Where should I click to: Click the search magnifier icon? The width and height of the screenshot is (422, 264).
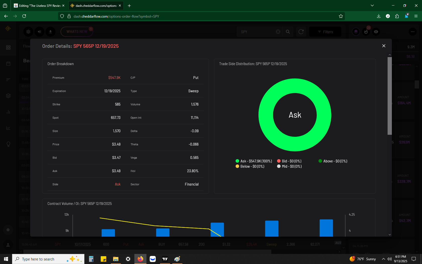288,32
